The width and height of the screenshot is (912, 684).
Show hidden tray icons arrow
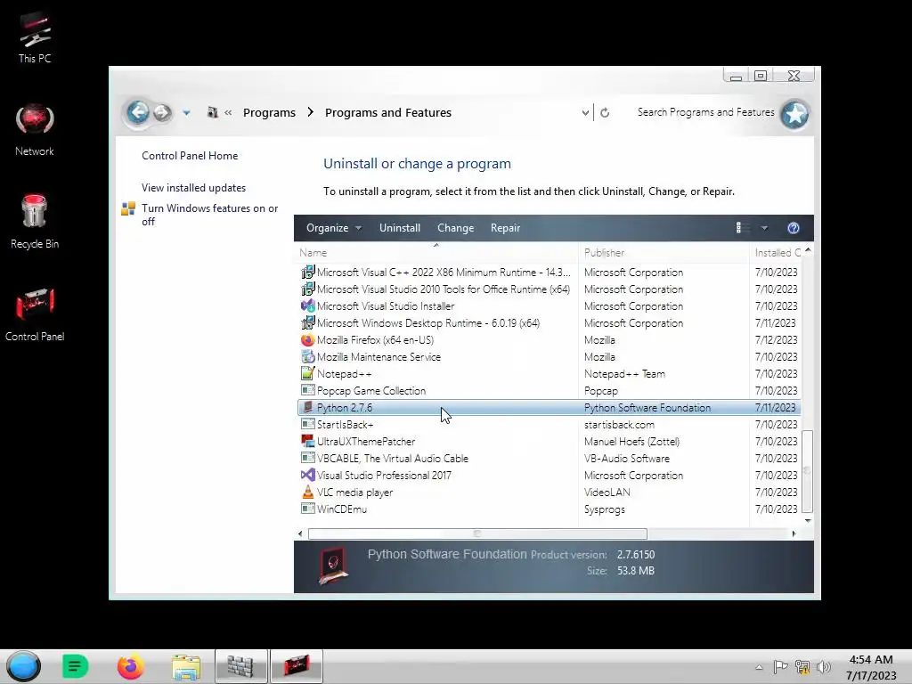pyautogui.click(x=759, y=667)
